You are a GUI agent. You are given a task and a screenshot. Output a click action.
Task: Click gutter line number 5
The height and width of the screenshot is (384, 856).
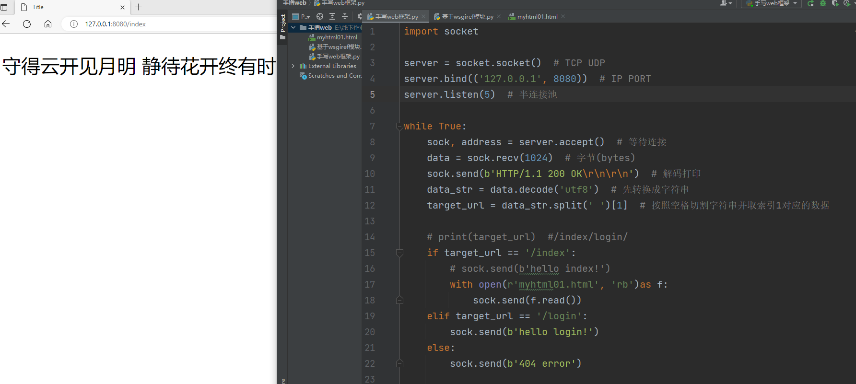(372, 95)
